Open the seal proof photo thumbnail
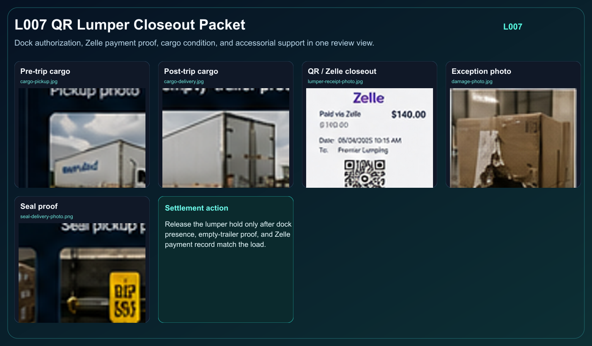This screenshot has width=592, height=346. click(82, 273)
